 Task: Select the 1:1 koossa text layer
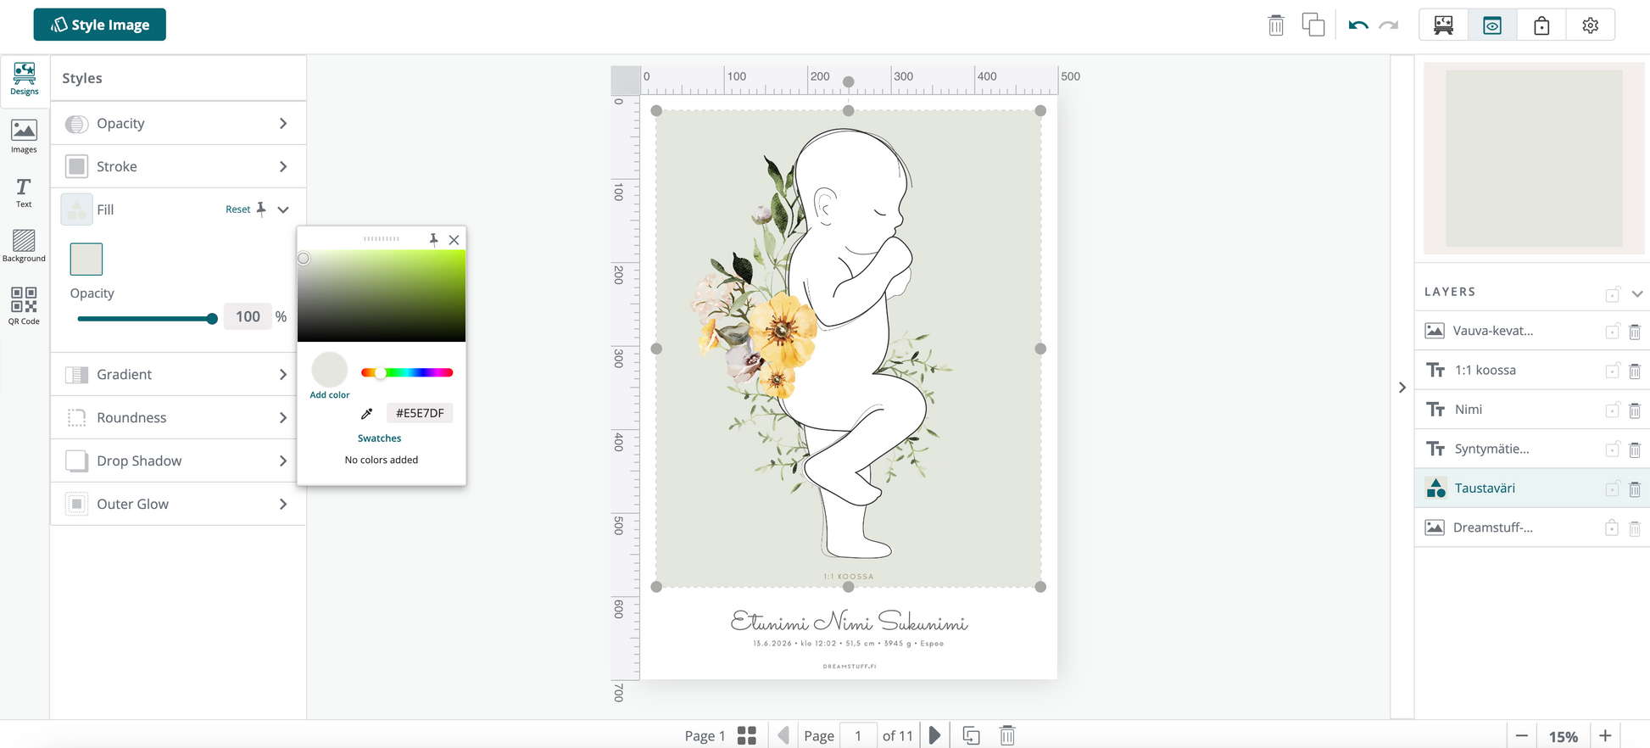pyautogui.click(x=1485, y=371)
